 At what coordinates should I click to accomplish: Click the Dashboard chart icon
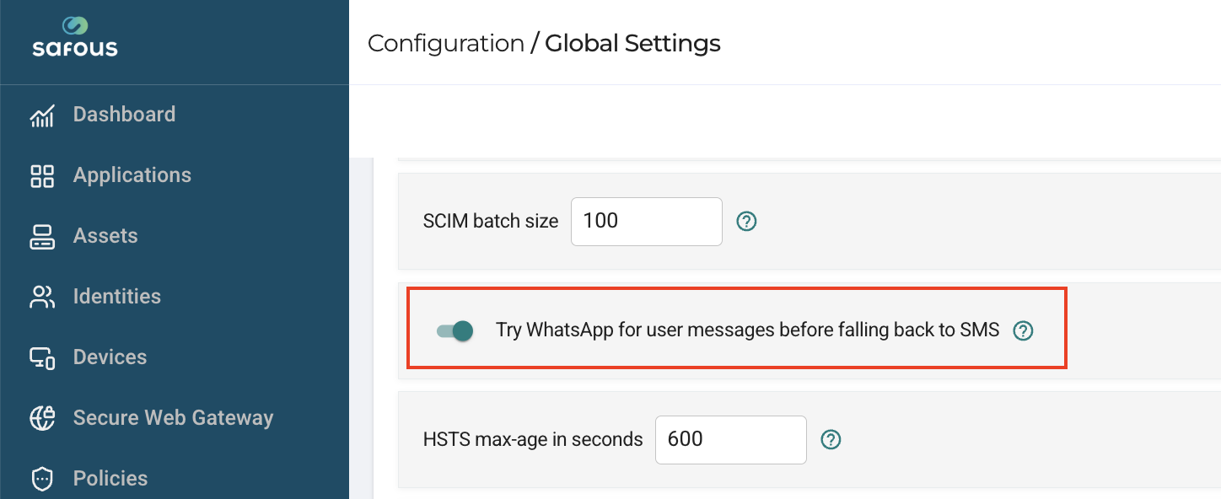tap(42, 115)
